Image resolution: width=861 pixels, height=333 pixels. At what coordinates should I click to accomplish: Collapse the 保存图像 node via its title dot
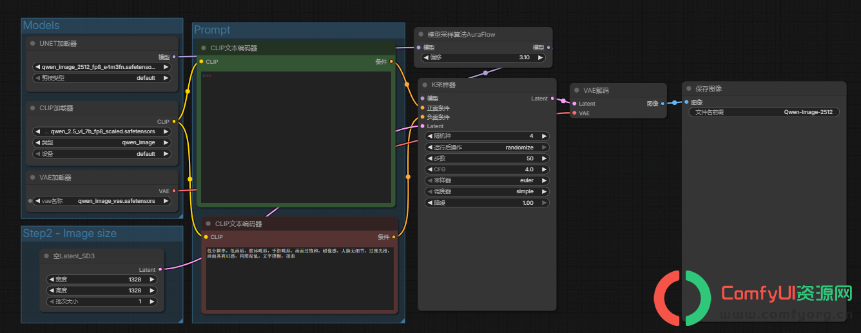[689, 89]
